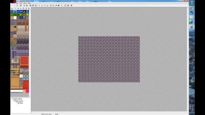This screenshot has height=115, width=205.
Task: Select the flood fill tool
Action: click(x=29, y=8)
